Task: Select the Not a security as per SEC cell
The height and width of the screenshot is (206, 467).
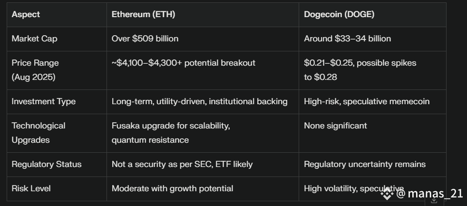Action: tap(182, 165)
